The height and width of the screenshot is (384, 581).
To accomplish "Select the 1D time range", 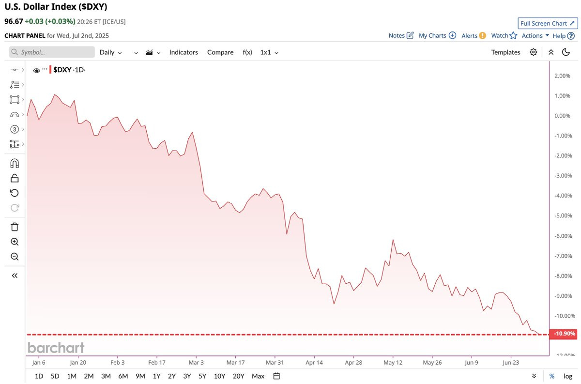I will (x=39, y=376).
